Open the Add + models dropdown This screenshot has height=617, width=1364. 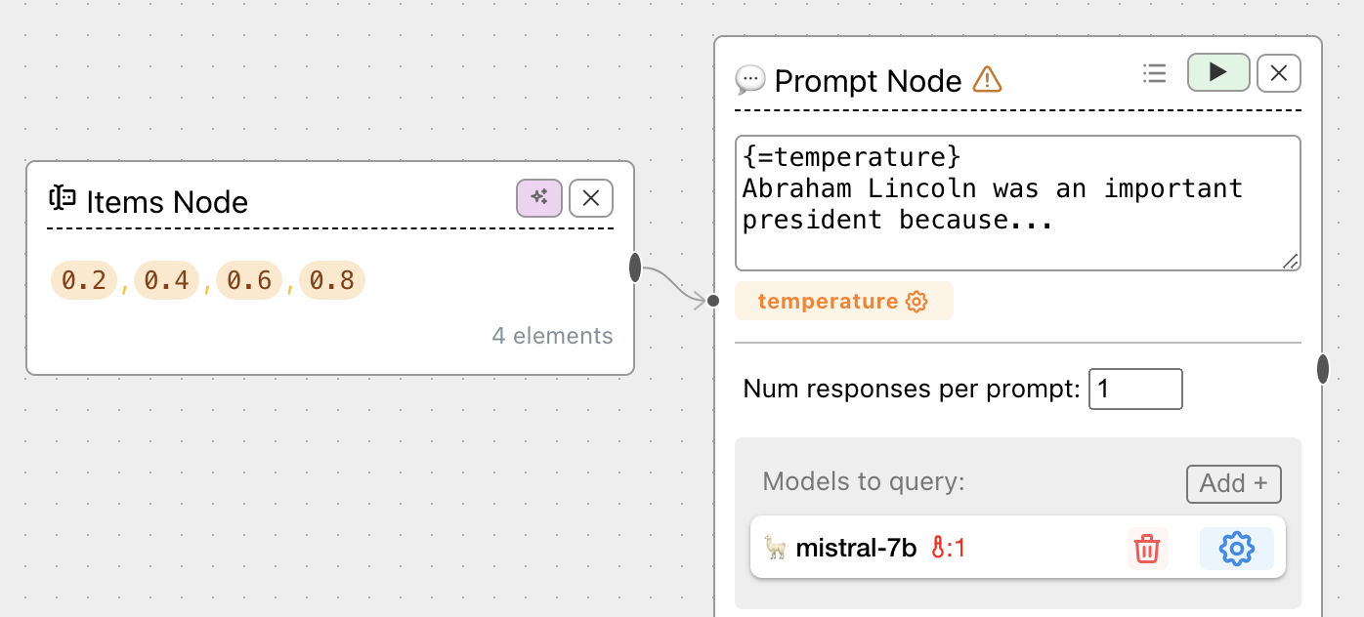pyautogui.click(x=1233, y=483)
